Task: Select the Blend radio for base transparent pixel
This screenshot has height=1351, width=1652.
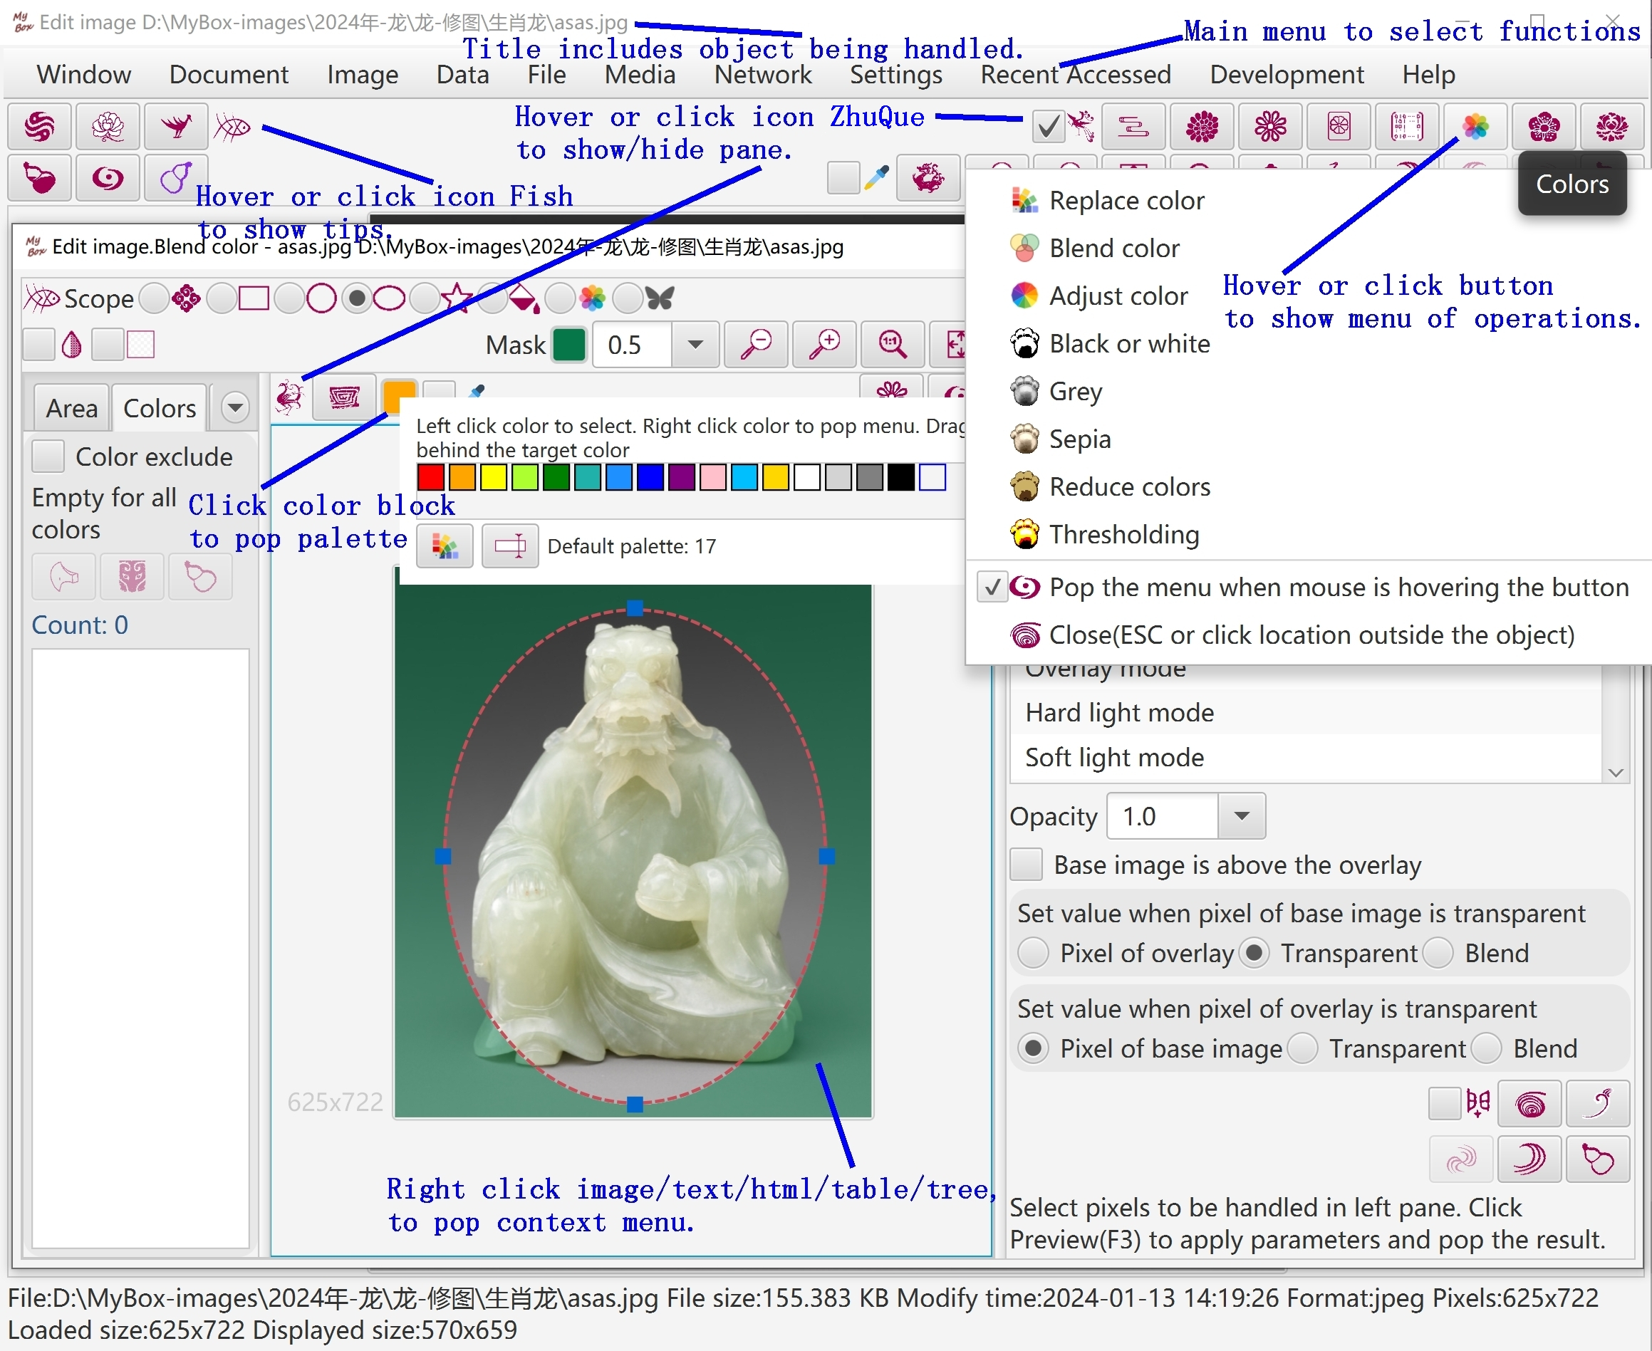Action: 1440,954
